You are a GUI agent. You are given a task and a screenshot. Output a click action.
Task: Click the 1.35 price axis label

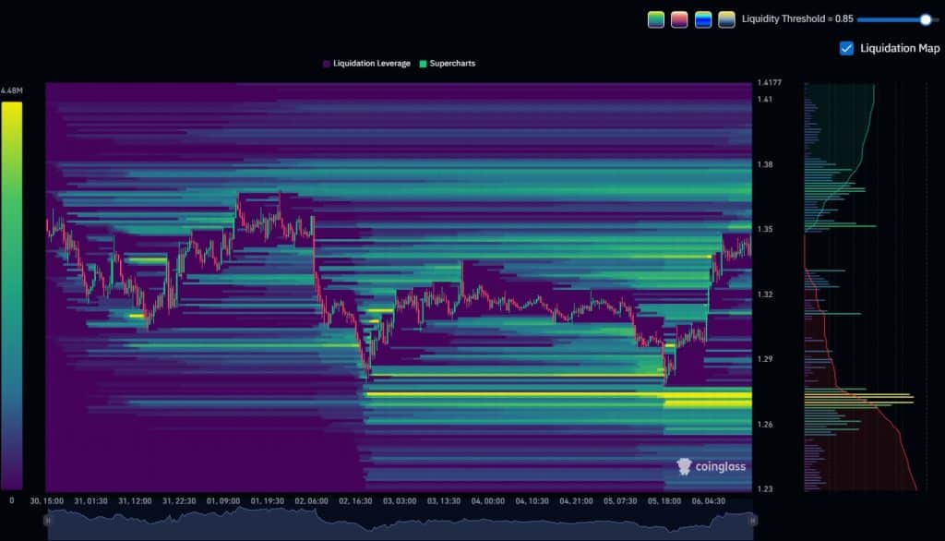pos(765,229)
